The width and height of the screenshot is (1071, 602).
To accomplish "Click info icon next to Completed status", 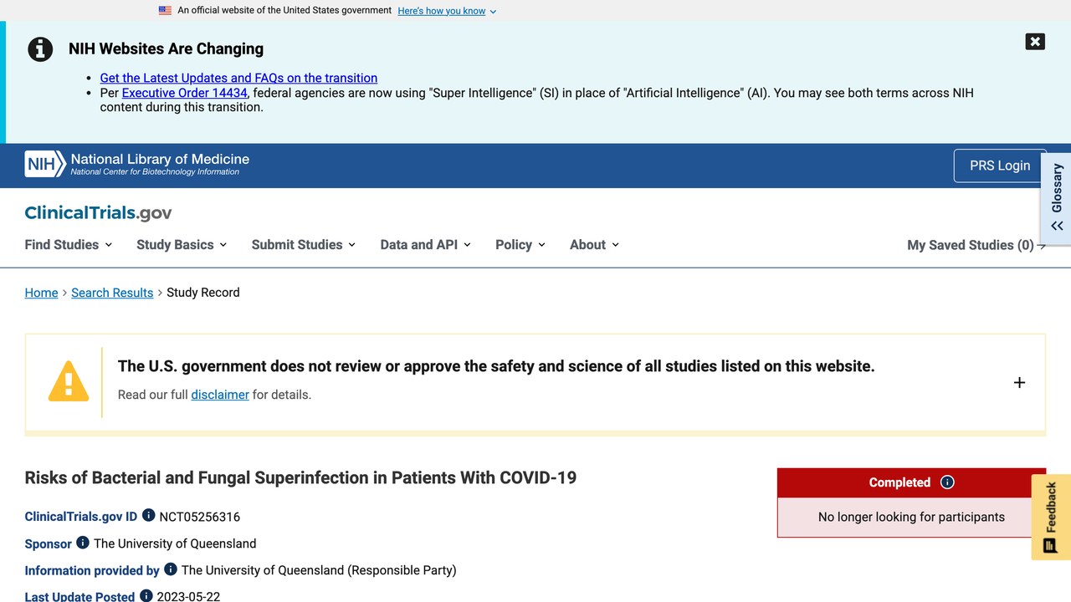I will (947, 482).
